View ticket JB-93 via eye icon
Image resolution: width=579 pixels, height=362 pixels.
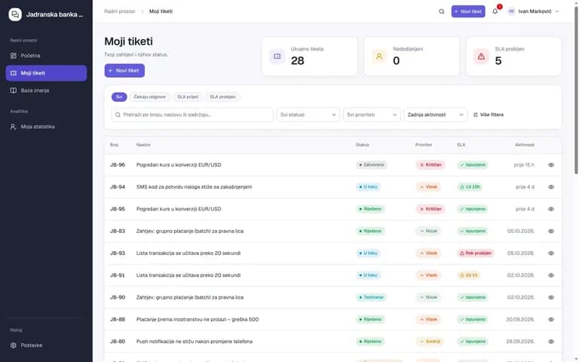click(x=551, y=253)
